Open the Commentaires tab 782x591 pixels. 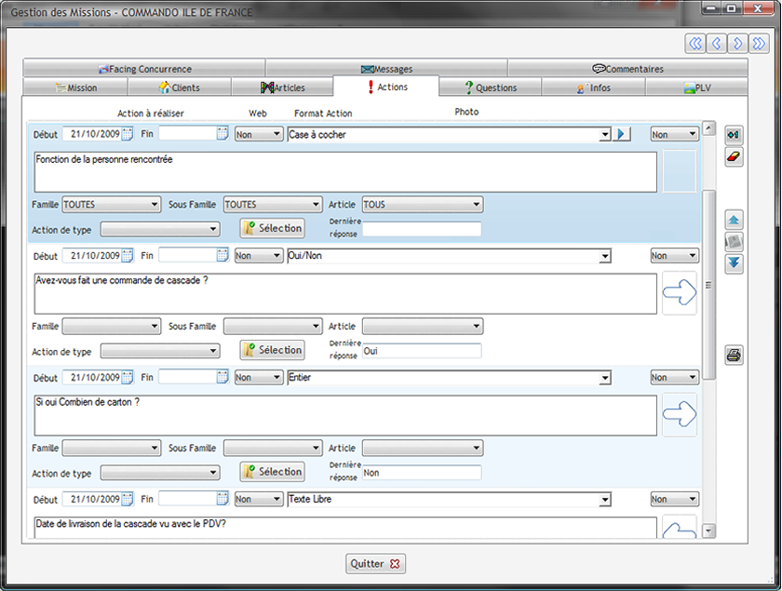tap(627, 69)
